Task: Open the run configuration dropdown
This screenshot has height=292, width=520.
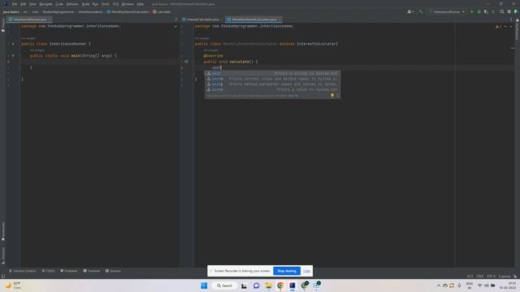Action: point(447,11)
